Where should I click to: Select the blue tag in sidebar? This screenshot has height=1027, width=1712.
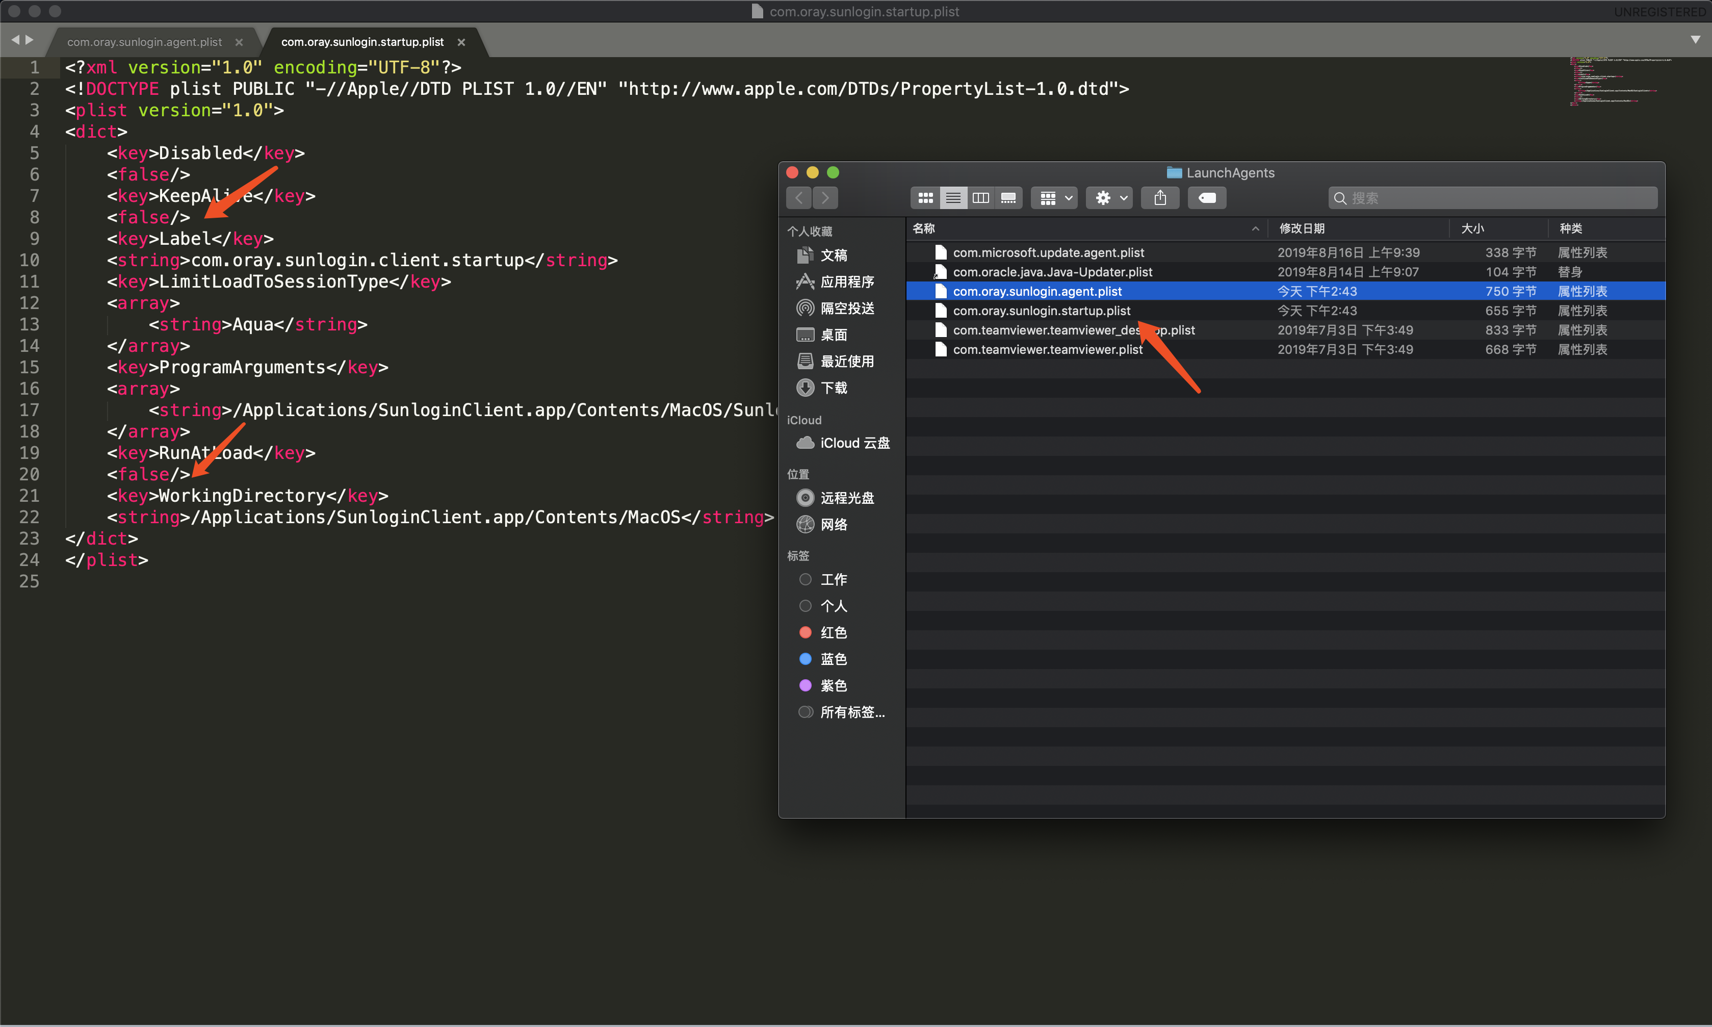833,659
